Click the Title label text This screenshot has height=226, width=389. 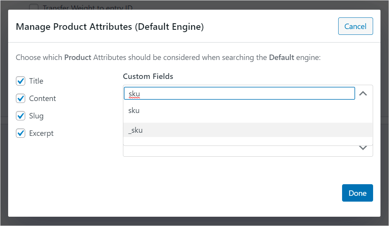tap(36, 81)
